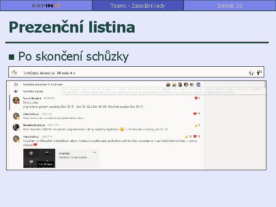Click the 'Přeji dobré ráno' message text
276x207 pixels.
tap(54, 118)
